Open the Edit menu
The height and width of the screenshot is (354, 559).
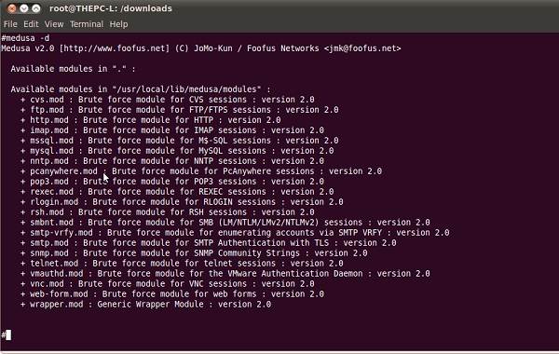coord(31,24)
